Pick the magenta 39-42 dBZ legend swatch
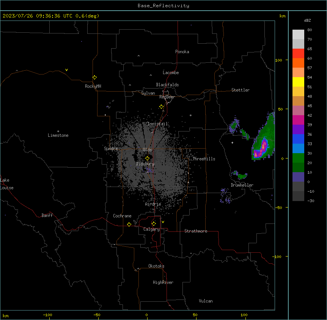This screenshot has height=320, width=327. coord(298,120)
